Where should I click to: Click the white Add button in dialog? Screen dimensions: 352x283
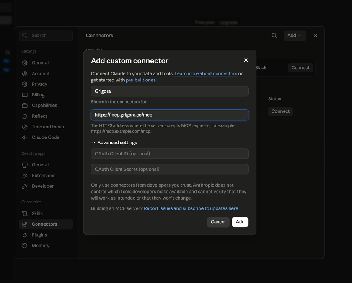pyautogui.click(x=240, y=222)
